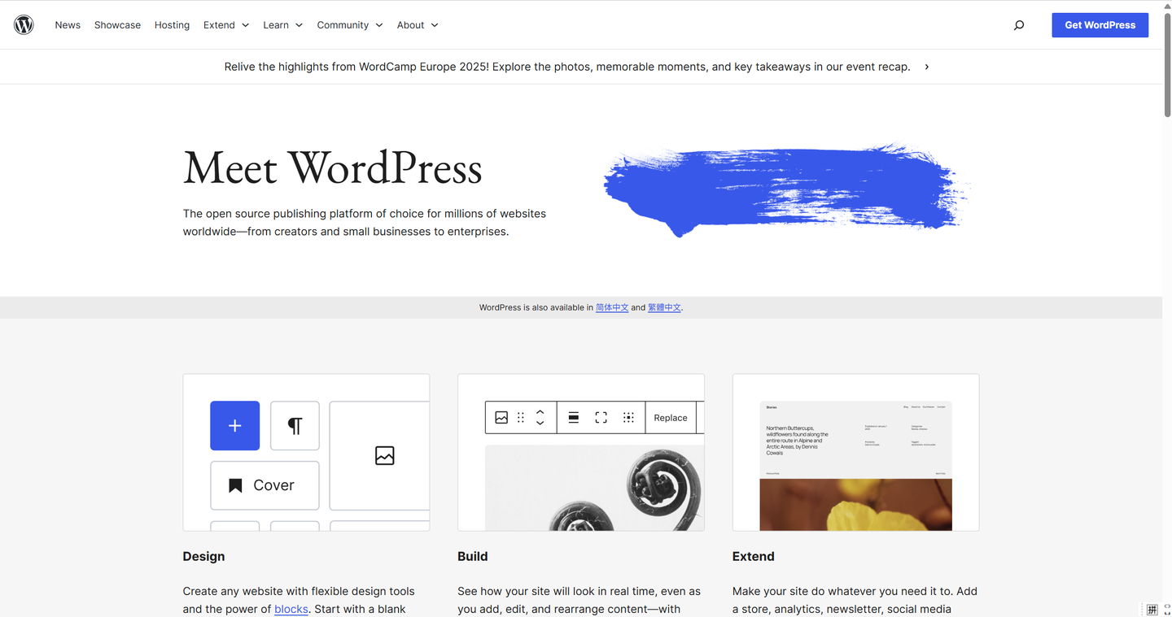The image size is (1172, 617).
Task: Click the Build card preview image
Action: pos(581,452)
